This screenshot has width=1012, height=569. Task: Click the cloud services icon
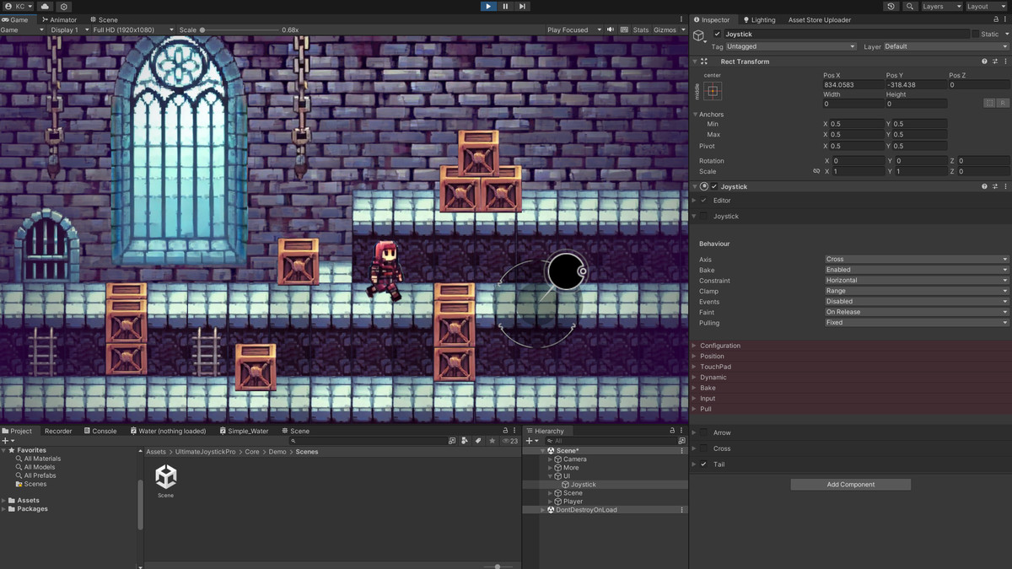[45, 7]
